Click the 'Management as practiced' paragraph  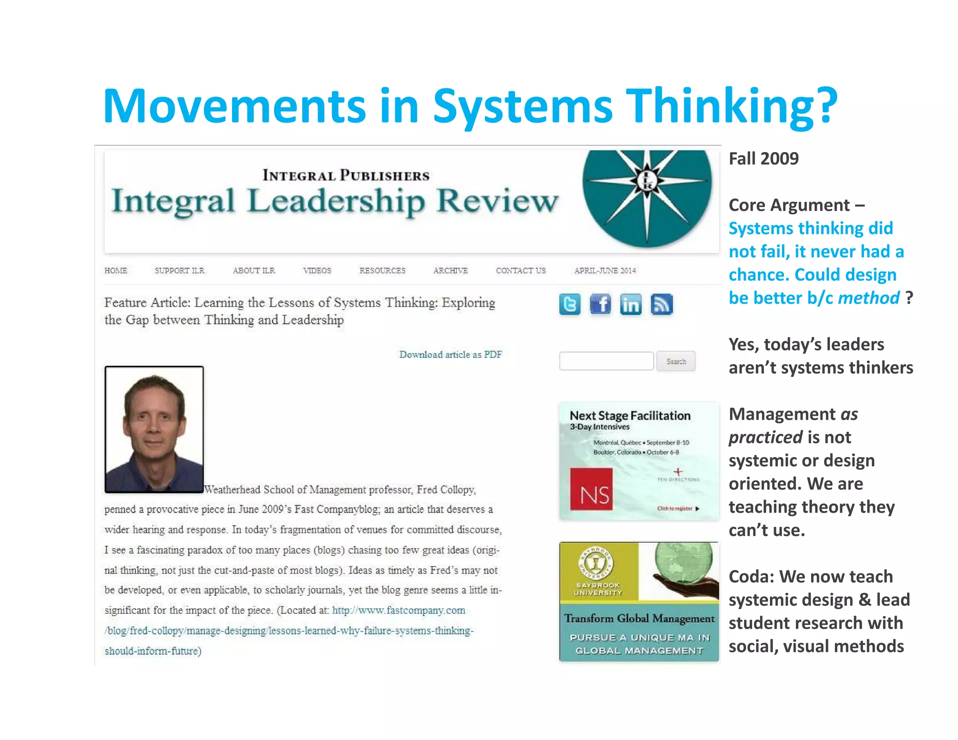coord(812,472)
